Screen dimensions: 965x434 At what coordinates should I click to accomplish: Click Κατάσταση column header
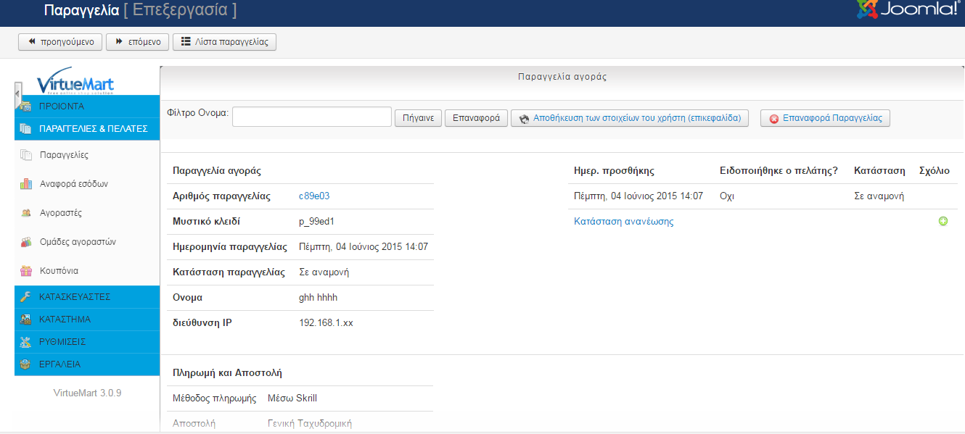click(879, 171)
